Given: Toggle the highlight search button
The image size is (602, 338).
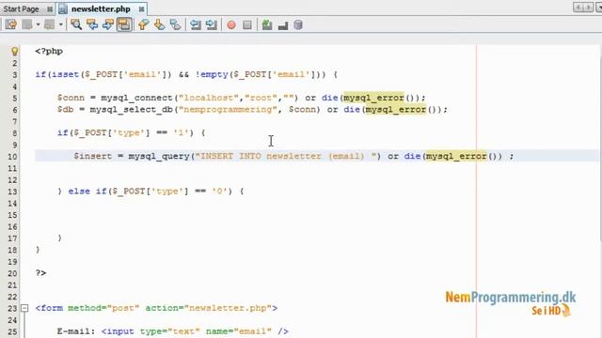Looking at the screenshot, I should (x=124, y=25).
